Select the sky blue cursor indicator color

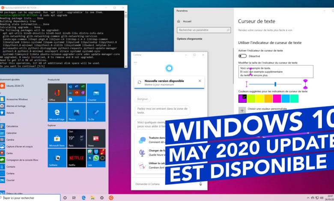[286, 99]
